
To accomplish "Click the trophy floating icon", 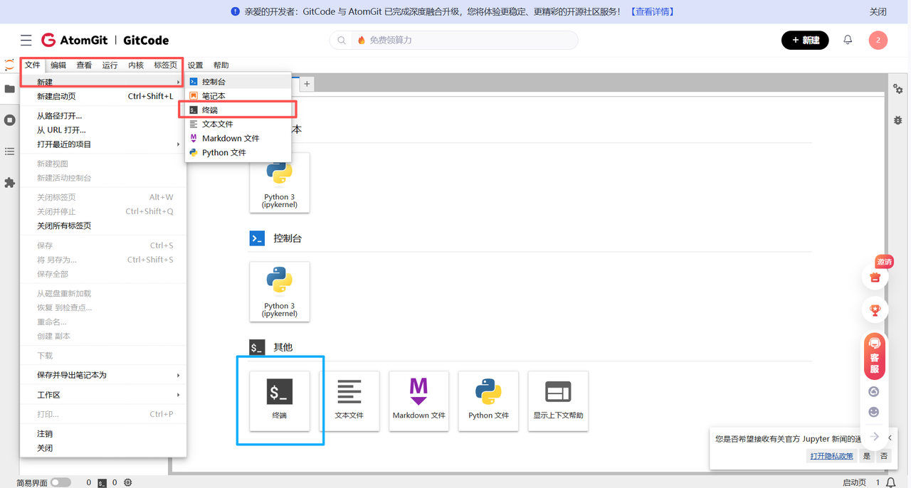I will point(875,310).
